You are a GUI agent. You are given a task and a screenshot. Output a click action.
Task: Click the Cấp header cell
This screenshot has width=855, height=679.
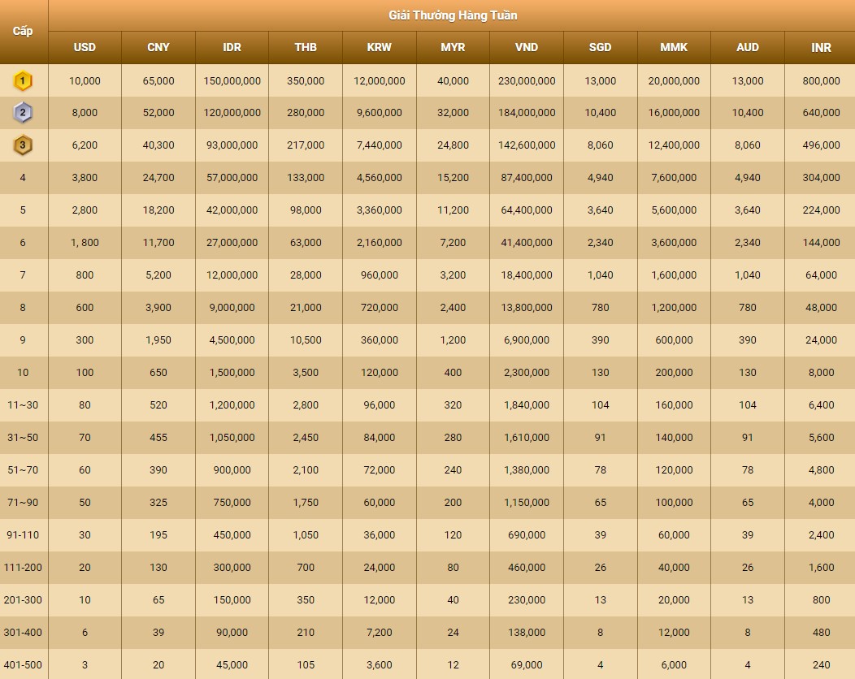click(23, 31)
